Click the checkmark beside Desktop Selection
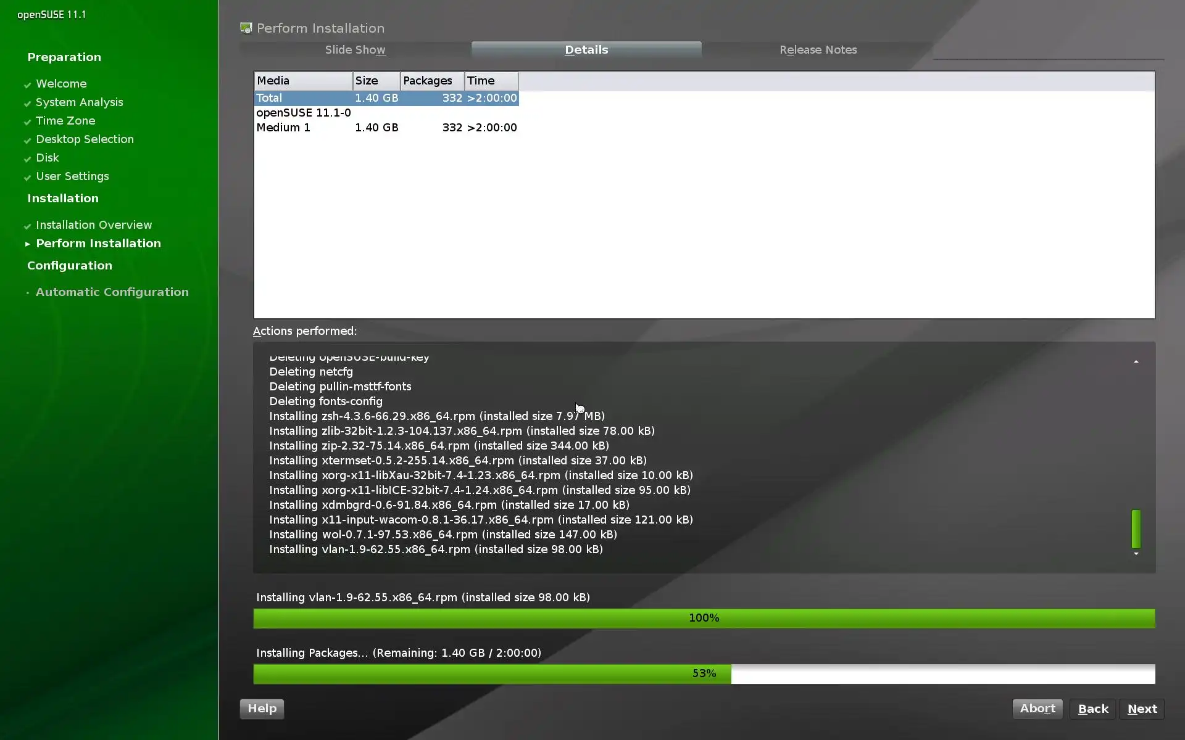 tap(27, 141)
